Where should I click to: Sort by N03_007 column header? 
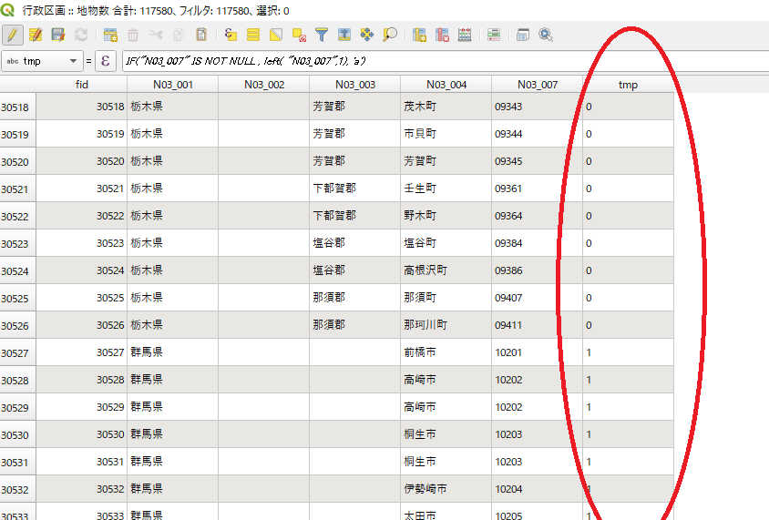coord(538,85)
